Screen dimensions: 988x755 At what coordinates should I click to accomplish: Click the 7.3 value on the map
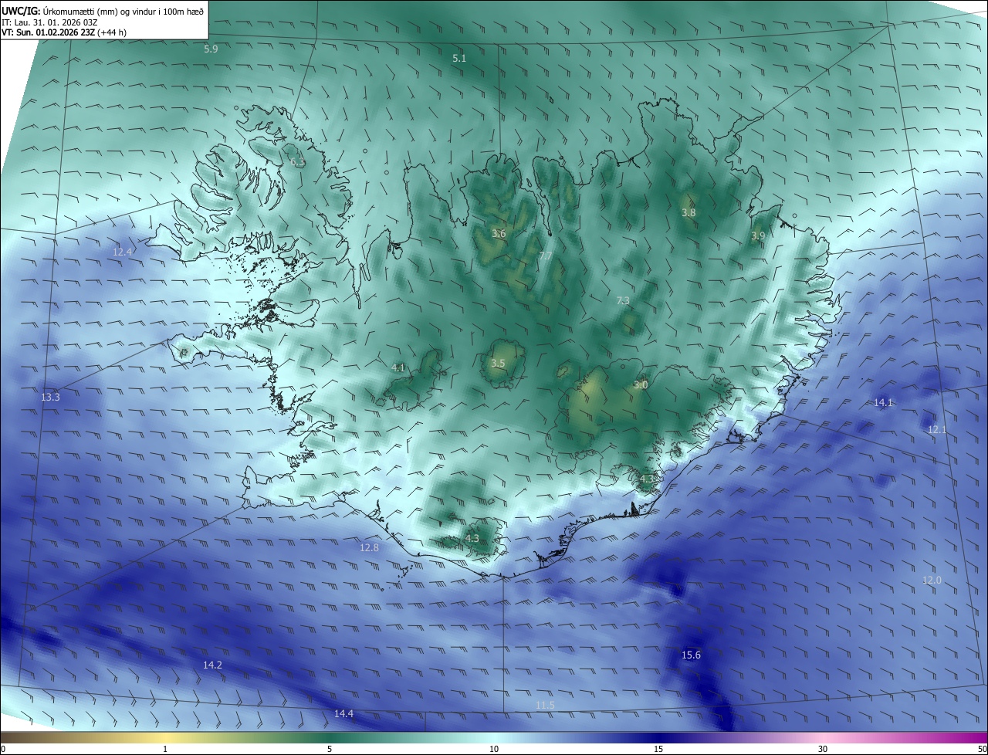pos(623,301)
